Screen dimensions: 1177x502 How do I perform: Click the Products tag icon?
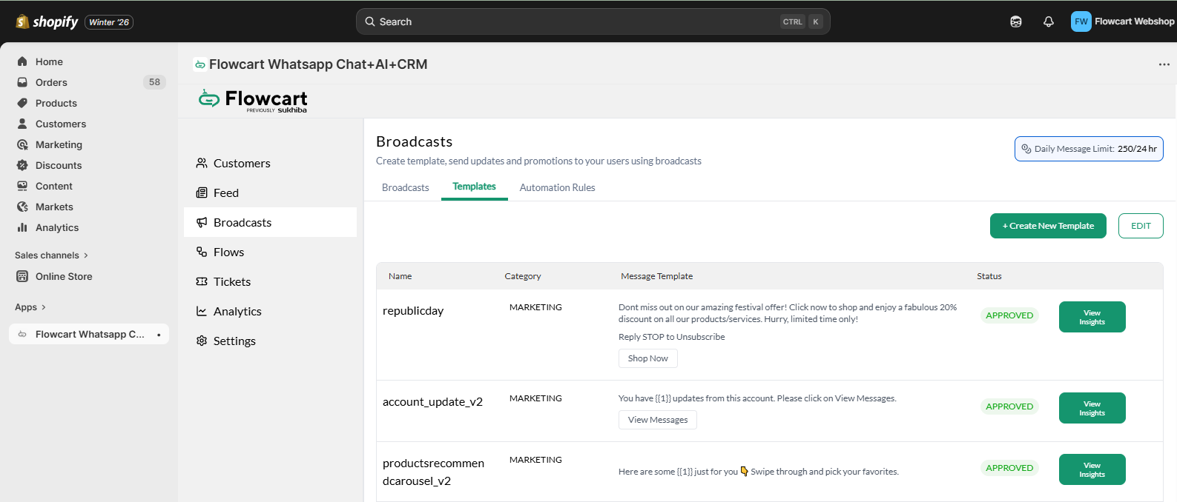[x=22, y=103]
